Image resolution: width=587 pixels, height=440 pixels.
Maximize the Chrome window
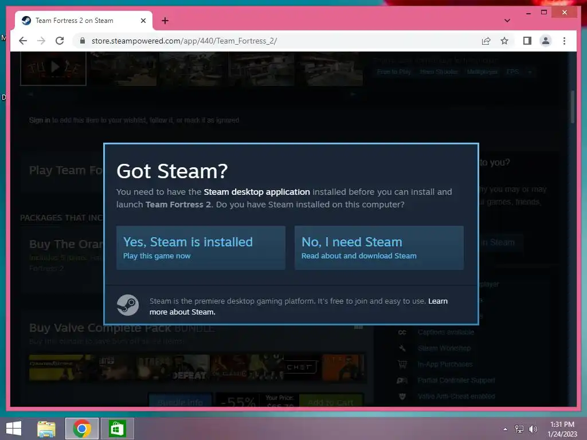[544, 13]
